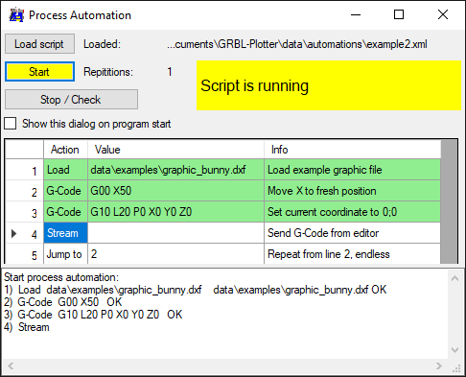This screenshot has width=466, height=377.
Task: Click the loaded example2.xml file path
Action: (297, 44)
